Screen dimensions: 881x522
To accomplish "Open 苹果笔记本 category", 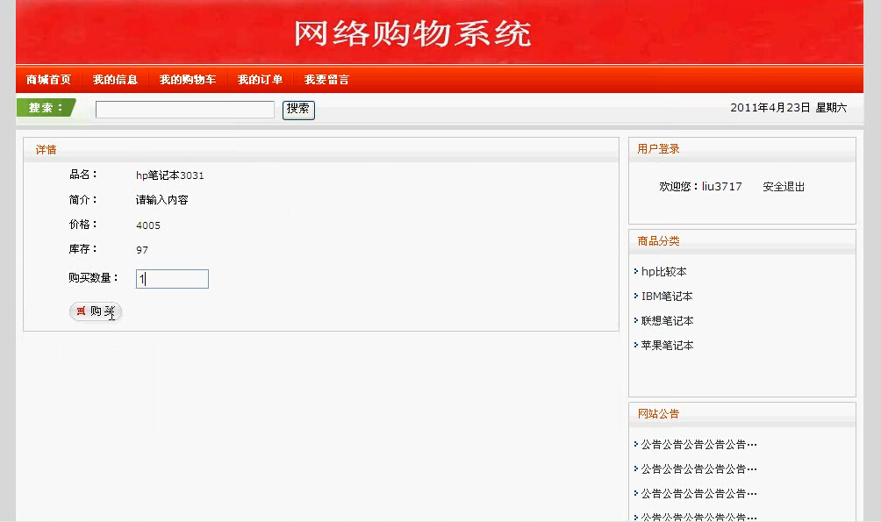I will [668, 346].
